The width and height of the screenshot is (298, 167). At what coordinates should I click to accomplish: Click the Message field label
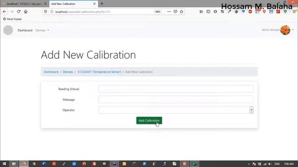tap(68, 100)
